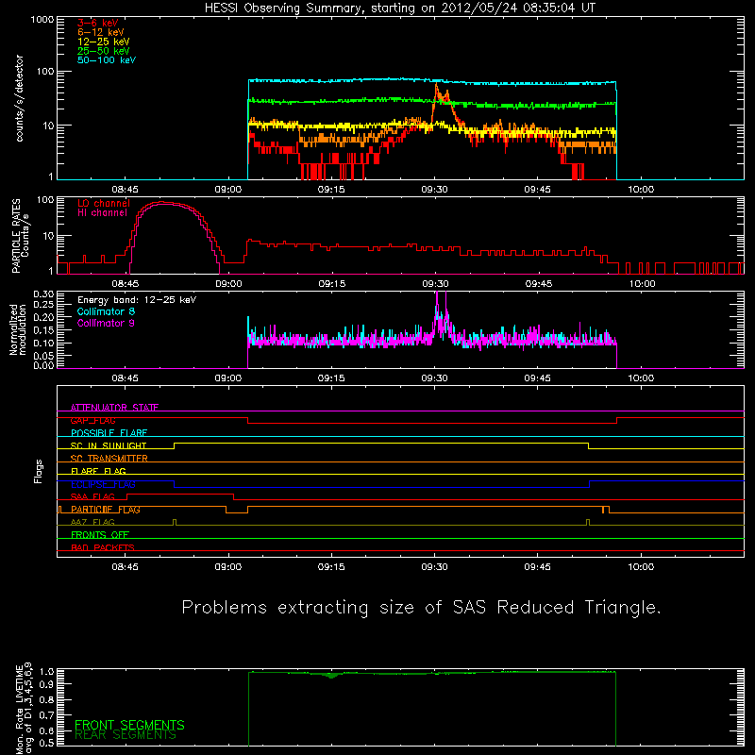Viewport: 755px width, 755px height.
Task: Choose the 50-100 keV legend label
Action: pyautogui.click(x=107, y=60)
